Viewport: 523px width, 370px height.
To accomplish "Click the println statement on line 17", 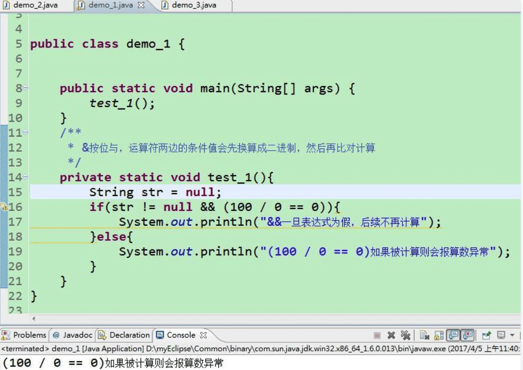I will click(280, 222).
